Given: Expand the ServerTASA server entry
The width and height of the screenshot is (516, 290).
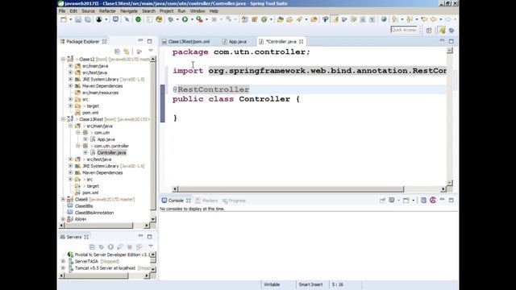Looking at the screenshot, I should tap(63, 261).
